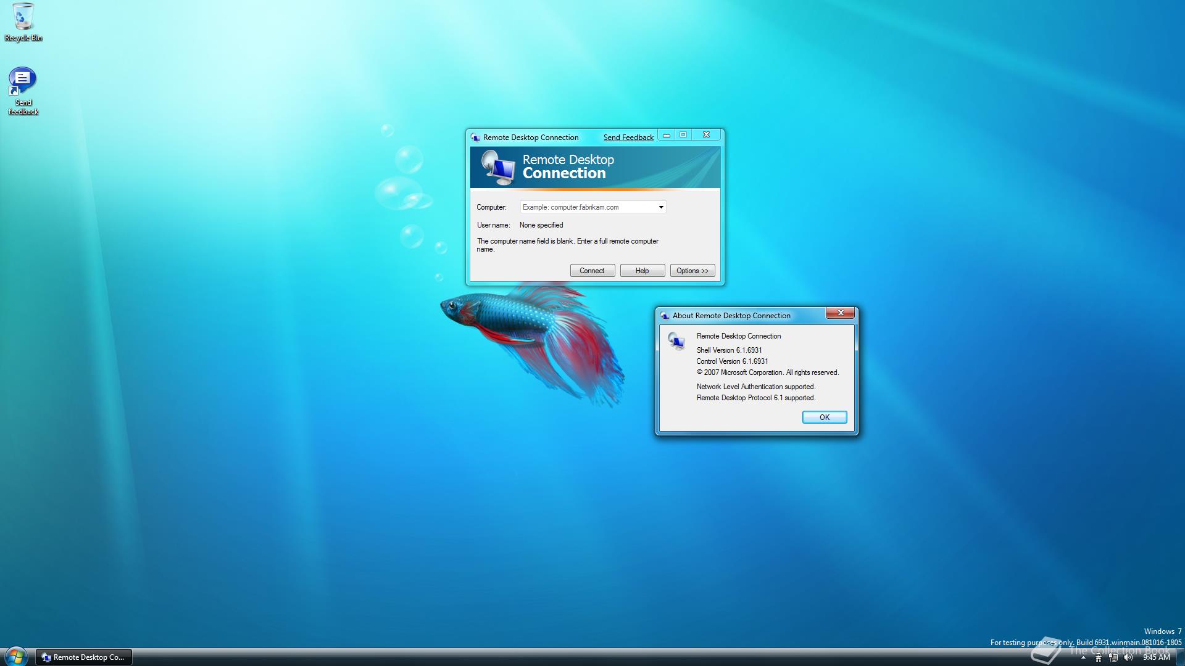Screen dimensions: 1185x666
Task: Activate Remote Desktop Co... taskbar button
Action: pos(84,657)
